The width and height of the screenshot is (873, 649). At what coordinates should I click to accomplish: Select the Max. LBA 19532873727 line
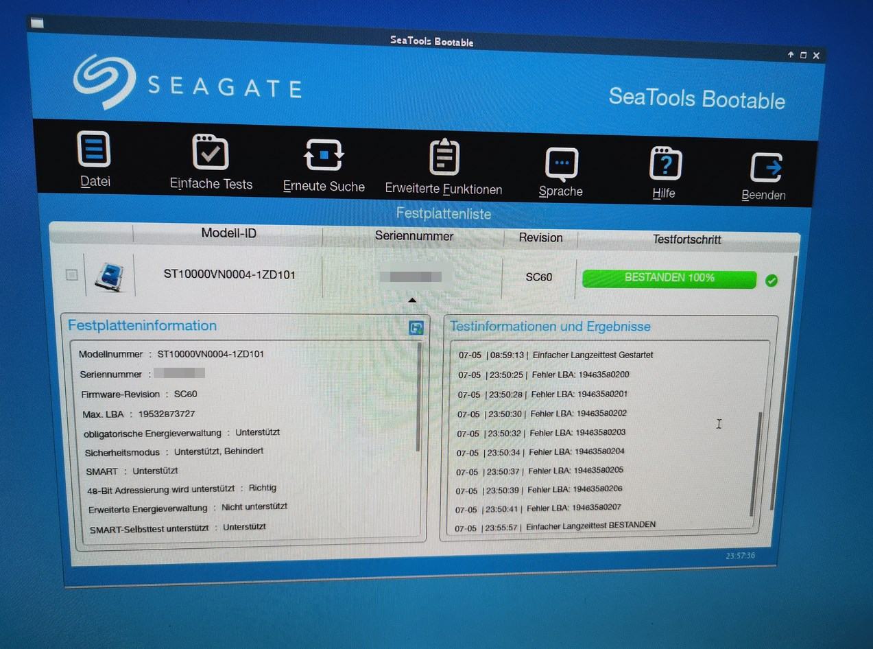coord(139,414)
